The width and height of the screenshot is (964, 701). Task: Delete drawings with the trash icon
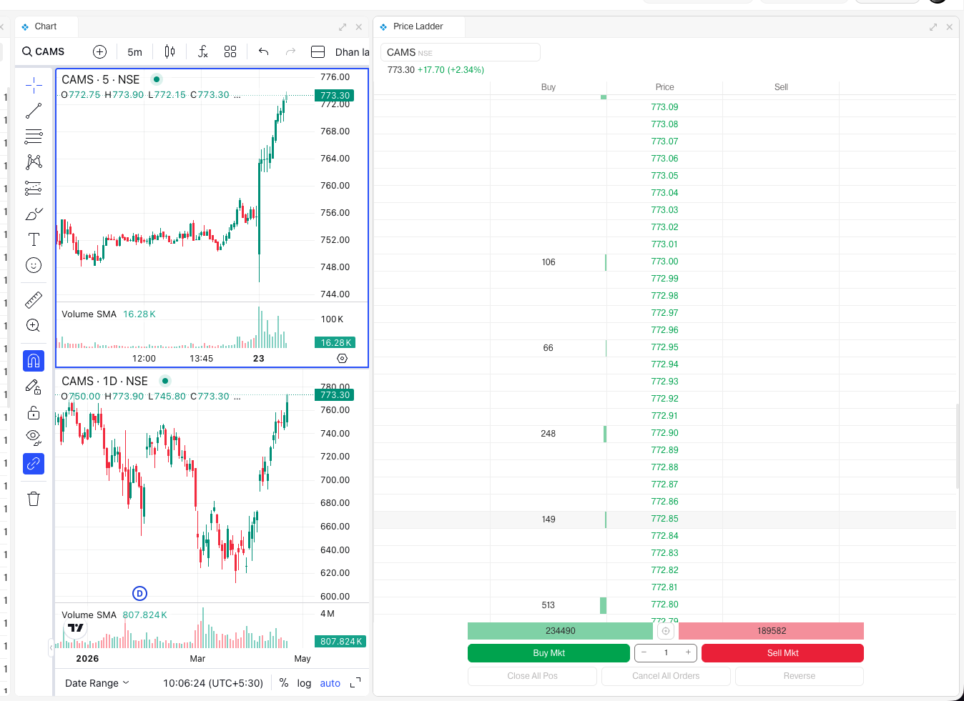[x=34, y=499]
